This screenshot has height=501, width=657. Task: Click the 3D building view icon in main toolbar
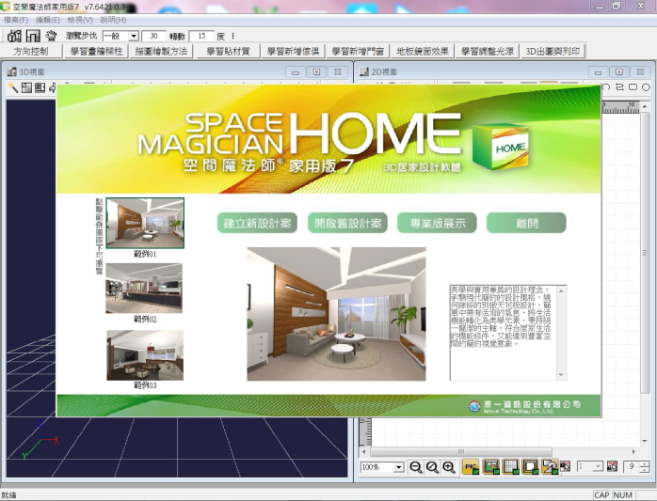click(x=14, y=36)
